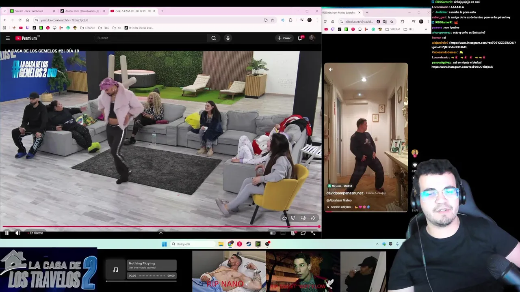Start voice search via microphone icon
The image size is (520, 292).
[x=228, y=38]
